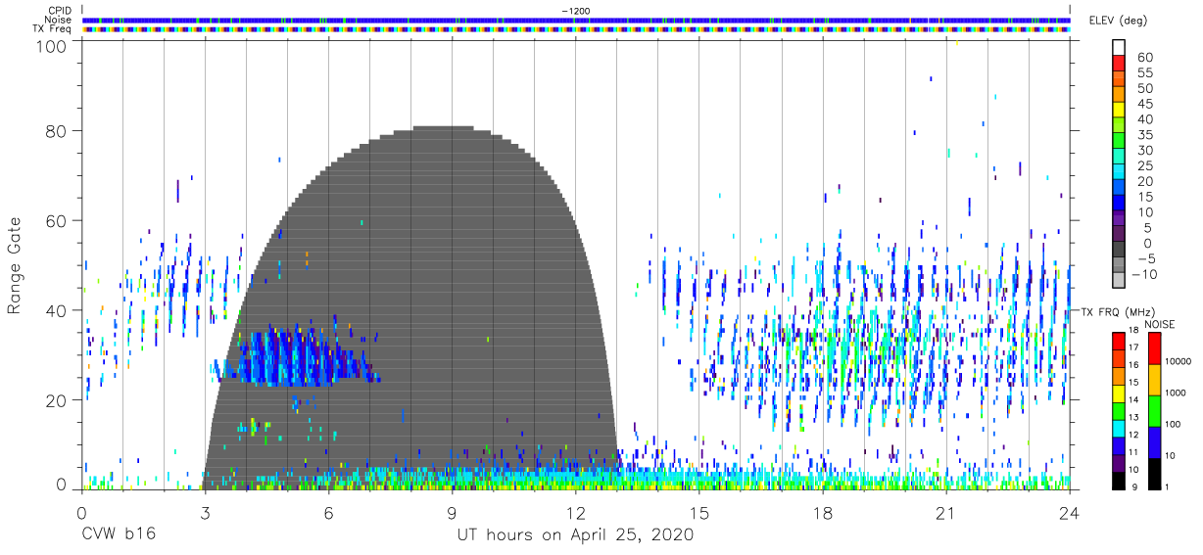1203x555 pixels.
Task: Click the '-10' label on the ELEV colorbar
Action: [x=1146, y=275]
